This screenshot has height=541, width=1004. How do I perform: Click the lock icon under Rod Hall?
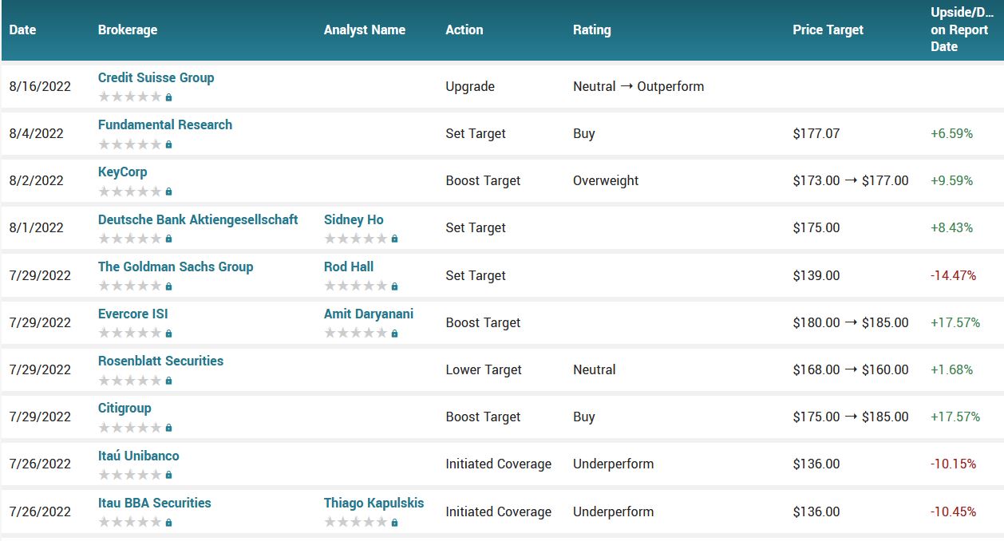point(394,286)
